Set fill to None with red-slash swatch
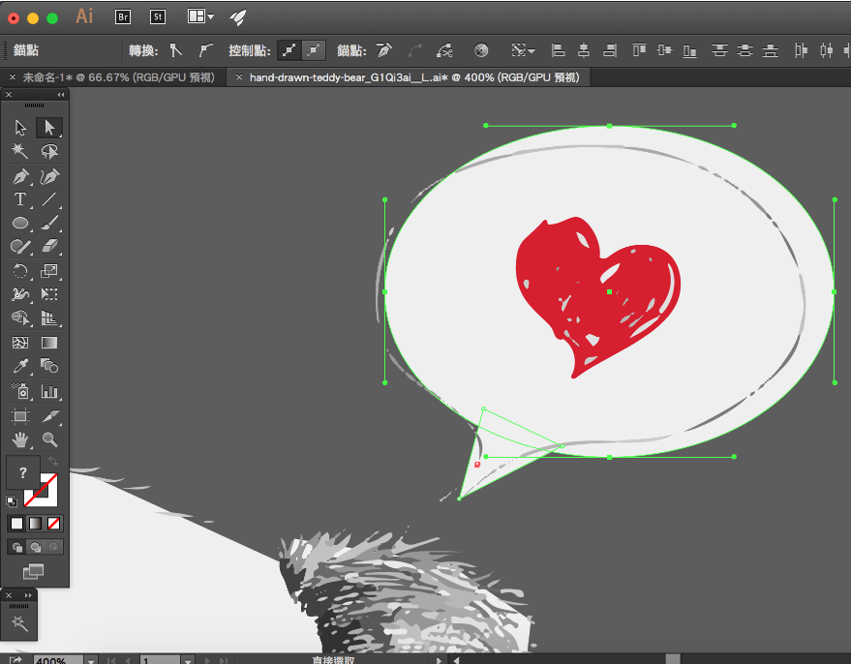Screen dimensions: 851x664 (x=54, y=524)
